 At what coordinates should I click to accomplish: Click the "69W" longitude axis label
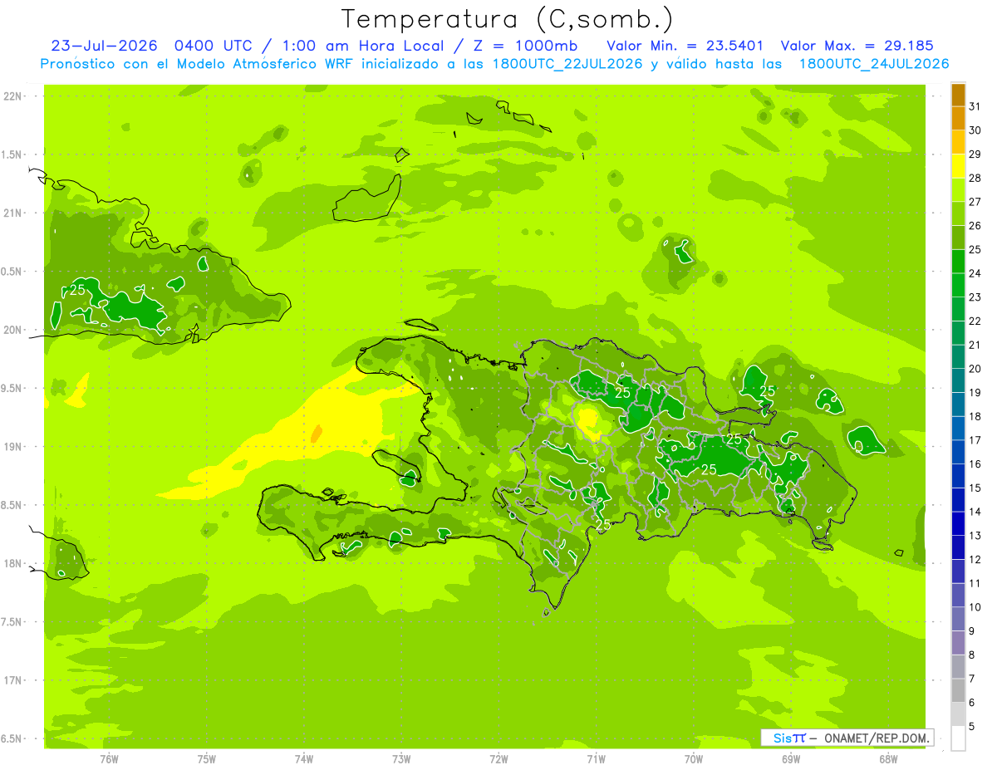[791, 759]
